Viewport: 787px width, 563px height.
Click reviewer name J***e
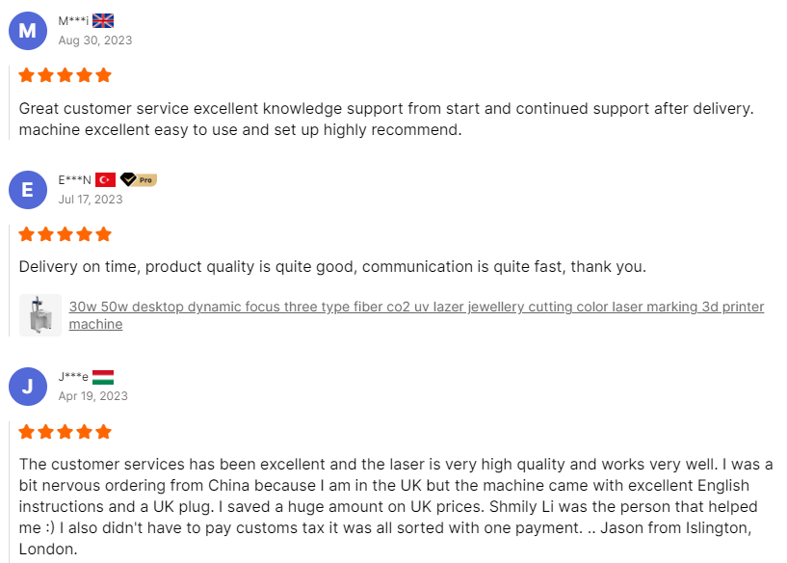pyautogui.click(x=73, y=377)
